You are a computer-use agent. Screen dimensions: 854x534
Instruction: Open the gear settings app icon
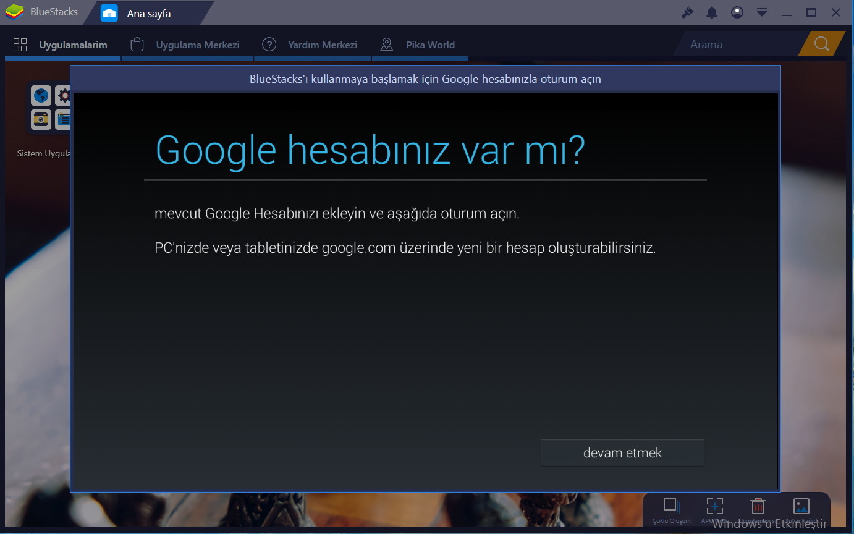pyautogui.click(x=64, y=96)
